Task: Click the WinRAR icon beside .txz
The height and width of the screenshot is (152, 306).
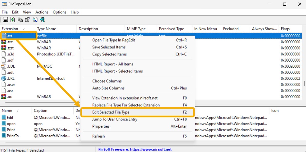Action: (x=4, y=42)
